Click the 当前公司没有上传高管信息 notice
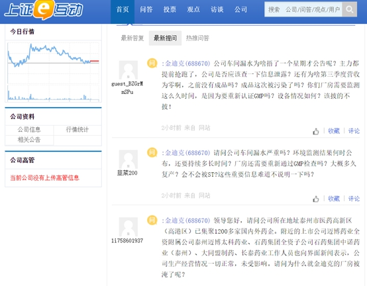Image resolution: width=367 pixels, height=286 pixels. [44, 178]
